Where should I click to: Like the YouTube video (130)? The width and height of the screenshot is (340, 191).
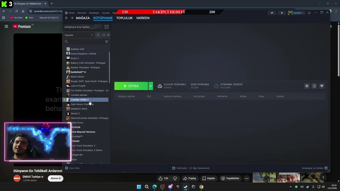click(x=163, y=178)
